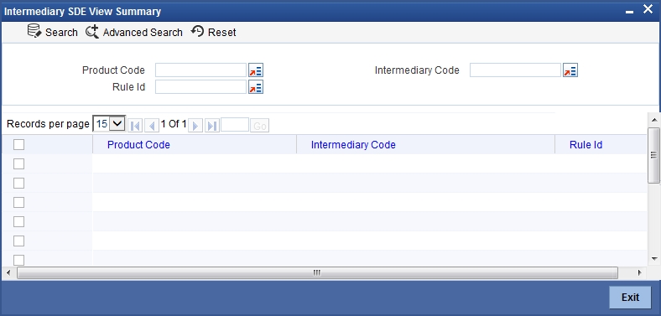The image size is (661, 316).
Task: Open the Records per page dropdown
Action: click(109, 123)
